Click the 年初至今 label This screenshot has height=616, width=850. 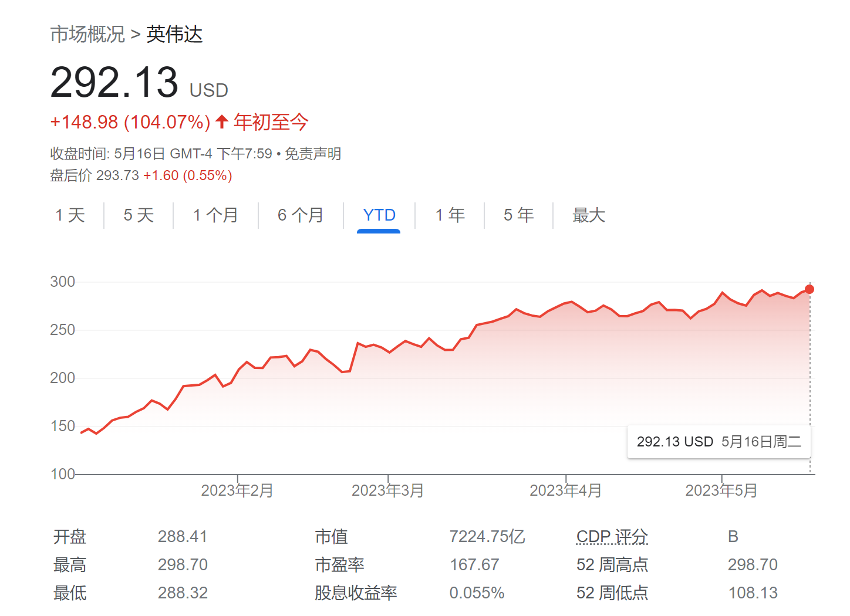click(271, 122)
